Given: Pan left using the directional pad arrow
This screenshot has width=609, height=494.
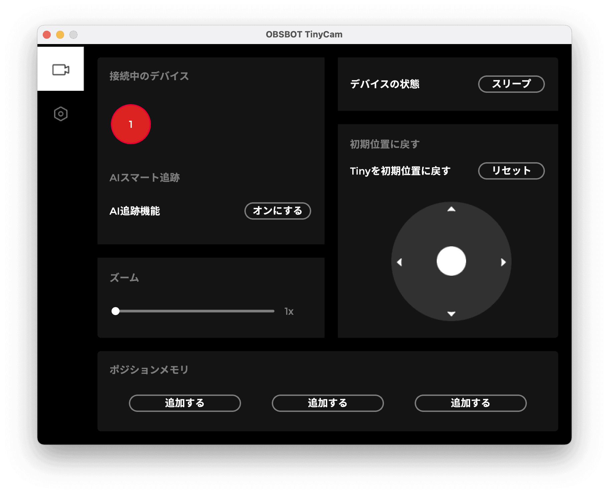Looking at the screenshot, I should click(400, 262).
